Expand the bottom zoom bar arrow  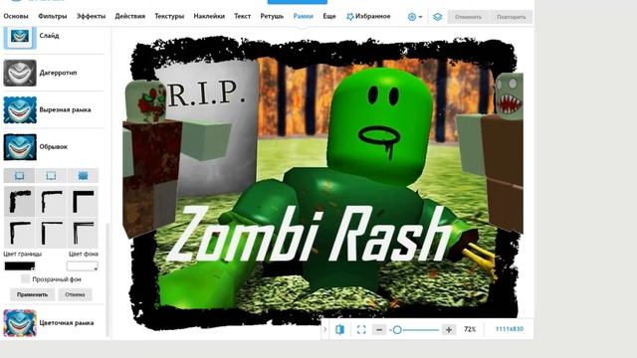(324, 329)
